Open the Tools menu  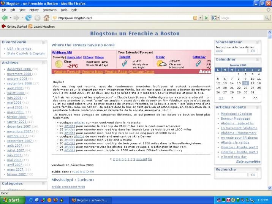click(x=64, y=10)
